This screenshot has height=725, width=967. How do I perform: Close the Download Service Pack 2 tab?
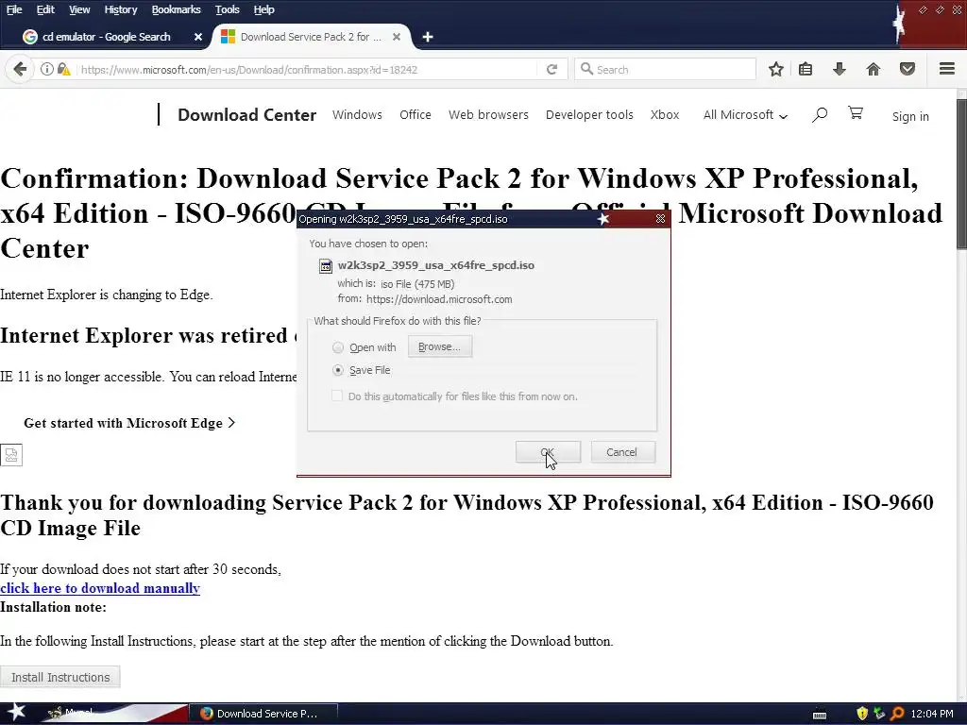[x=397, y=37]
